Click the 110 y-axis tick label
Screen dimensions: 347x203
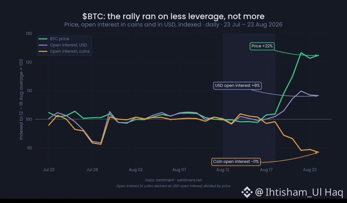click(x=29, y=91)
